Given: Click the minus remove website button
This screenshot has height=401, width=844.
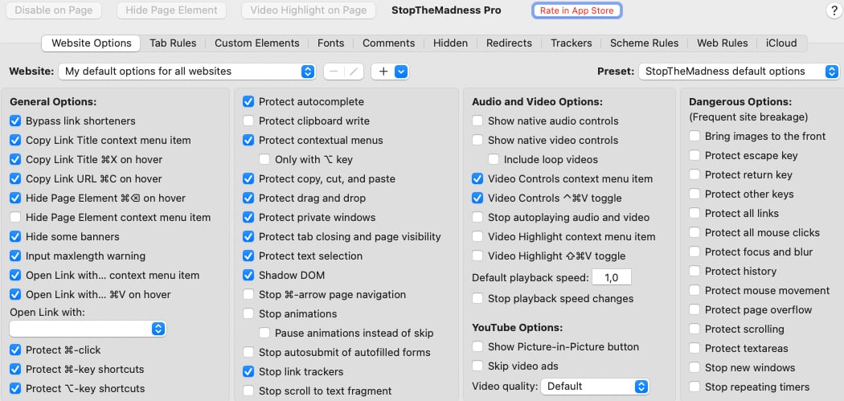Looking at the screenshot, I should coord(334,72).
